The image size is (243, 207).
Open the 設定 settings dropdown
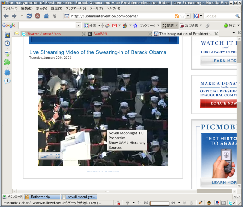(x=238, y=25)
